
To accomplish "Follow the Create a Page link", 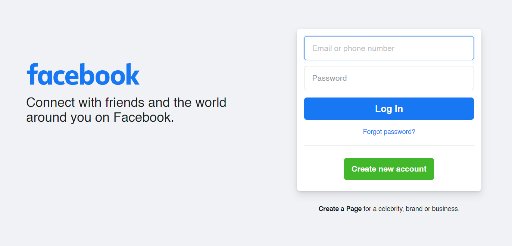I will pyautogui.click(x=340, y=209).
